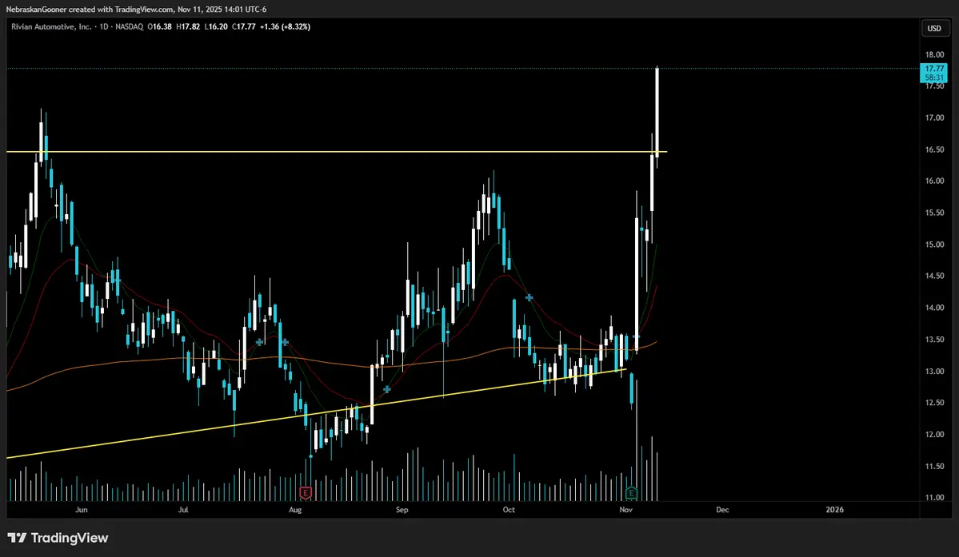Select the 1D interval label in legend

coord(104,27)
